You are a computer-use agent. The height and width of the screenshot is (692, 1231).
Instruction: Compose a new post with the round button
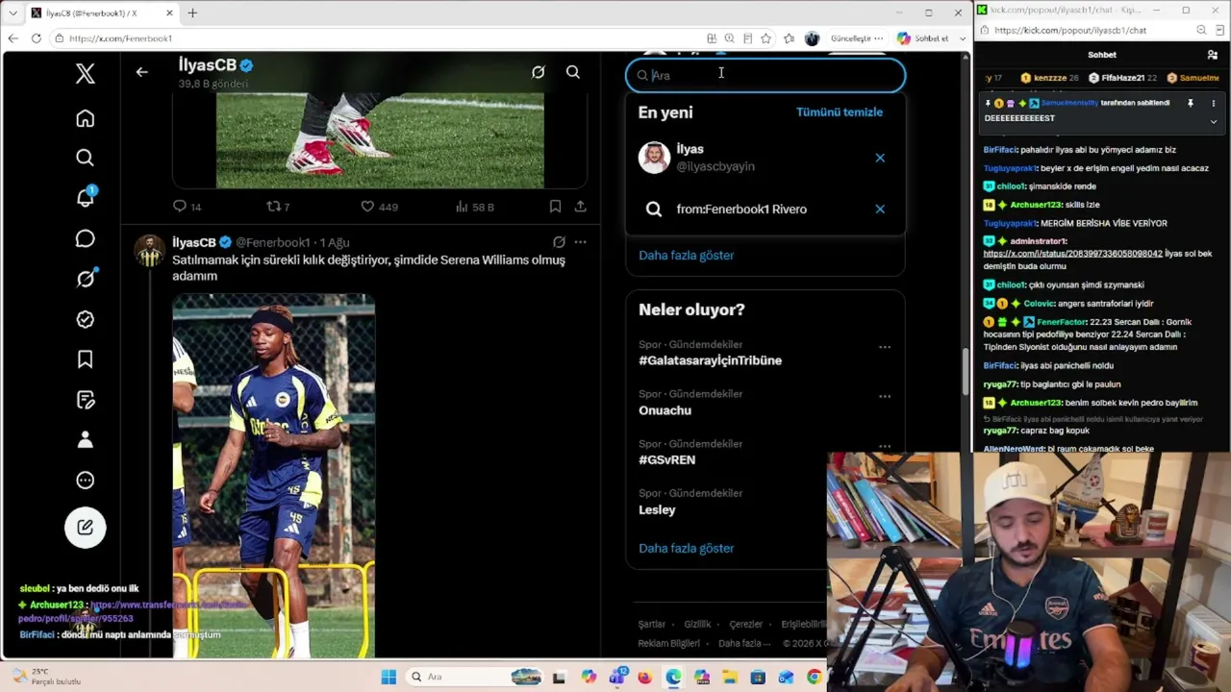tap(86, 527)
